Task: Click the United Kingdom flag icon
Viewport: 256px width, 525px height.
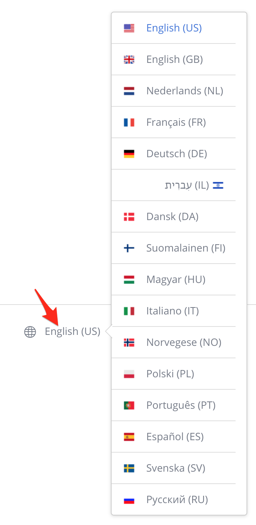Action: pos(129,60)
